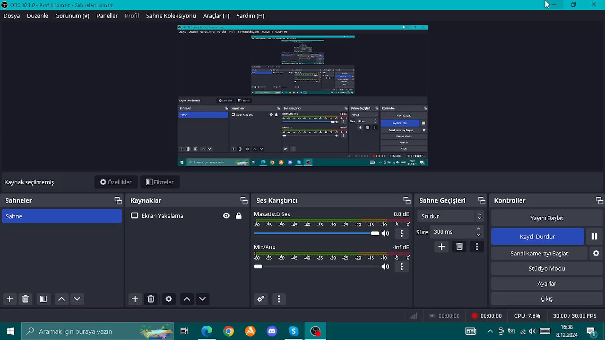Open the Sahne Koleksiyonu menu
Screen dimensions: 605x340
tap(171, 16)
